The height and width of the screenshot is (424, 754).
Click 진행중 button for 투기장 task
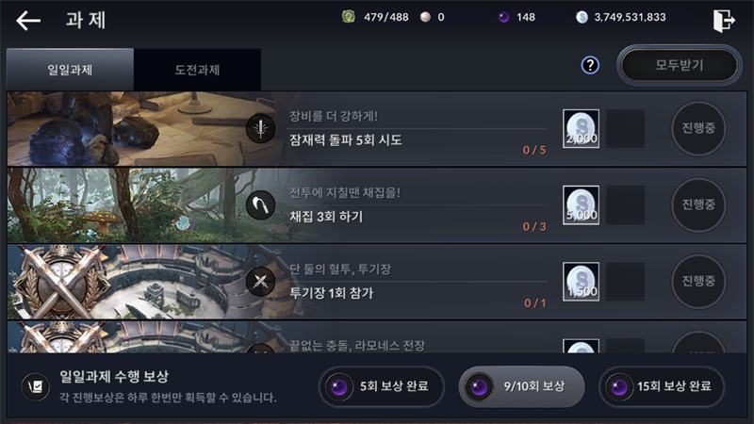coord(698,281)
